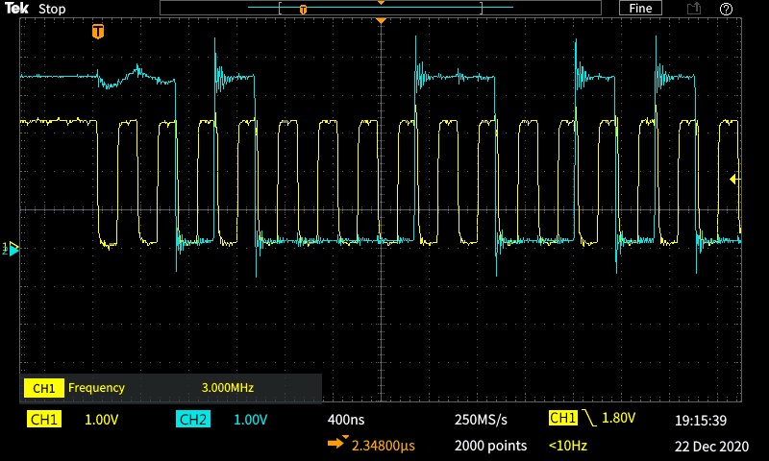Select the channel ground reference marker on left edge
Screen dimensions: 769x461
12,249
